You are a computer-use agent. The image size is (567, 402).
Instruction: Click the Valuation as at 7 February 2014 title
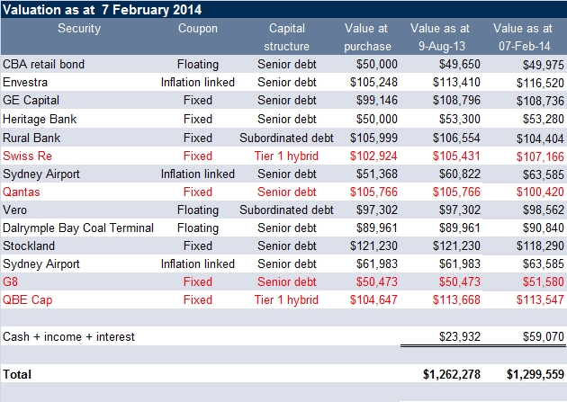103,10
